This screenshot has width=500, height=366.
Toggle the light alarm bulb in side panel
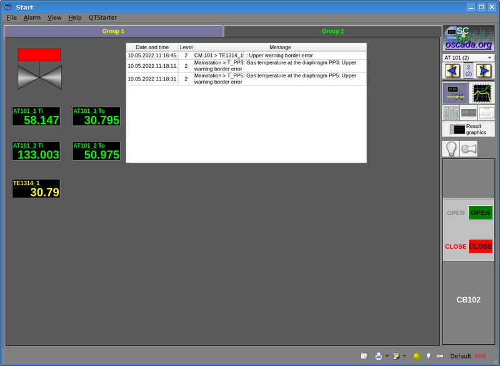(451, 149)
